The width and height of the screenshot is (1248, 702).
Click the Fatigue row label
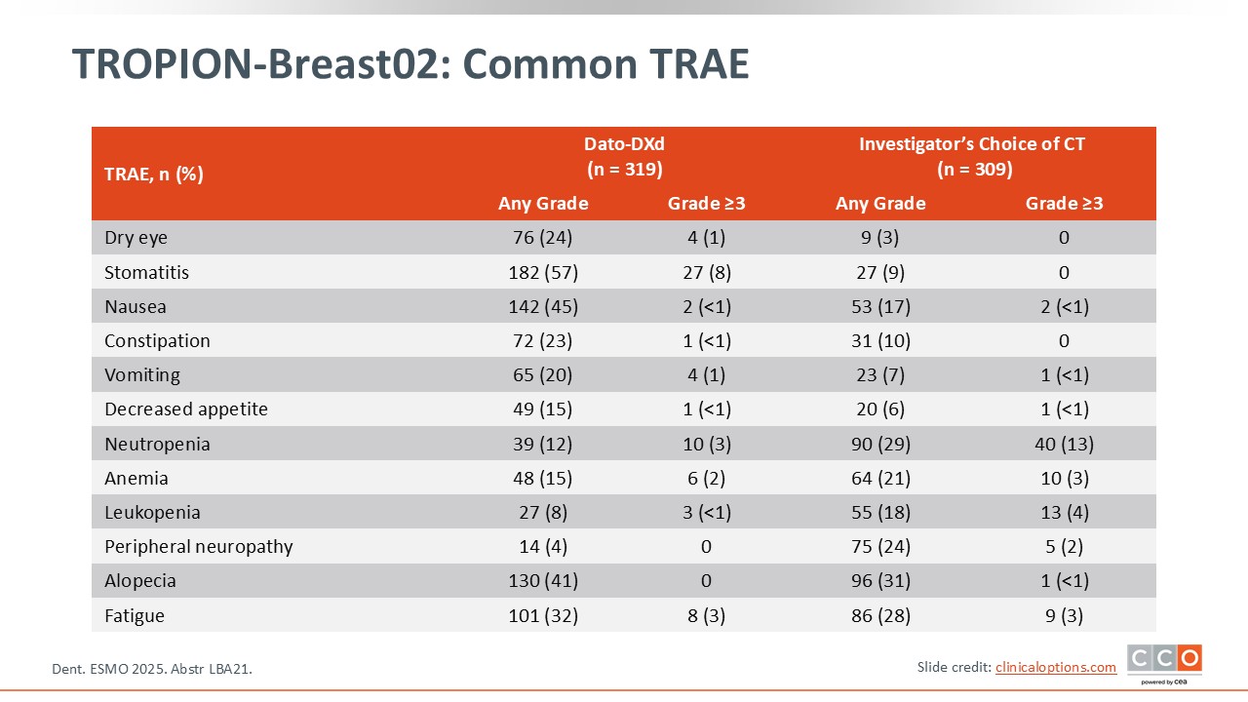click(135, 615)
